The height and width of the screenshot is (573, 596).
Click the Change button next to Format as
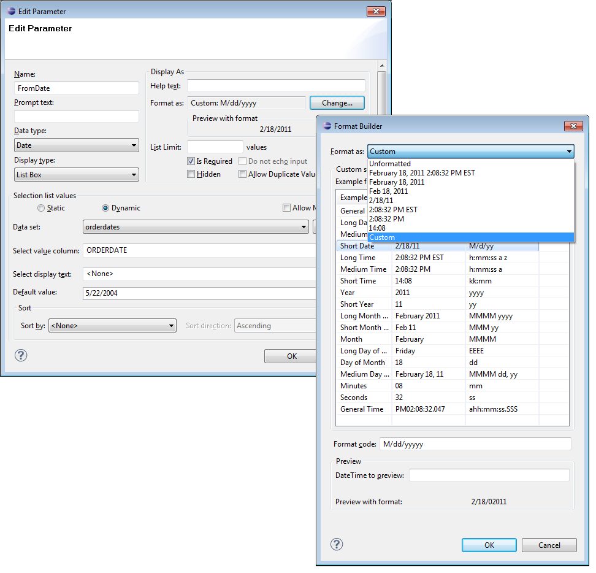click(x=337, y=103)
